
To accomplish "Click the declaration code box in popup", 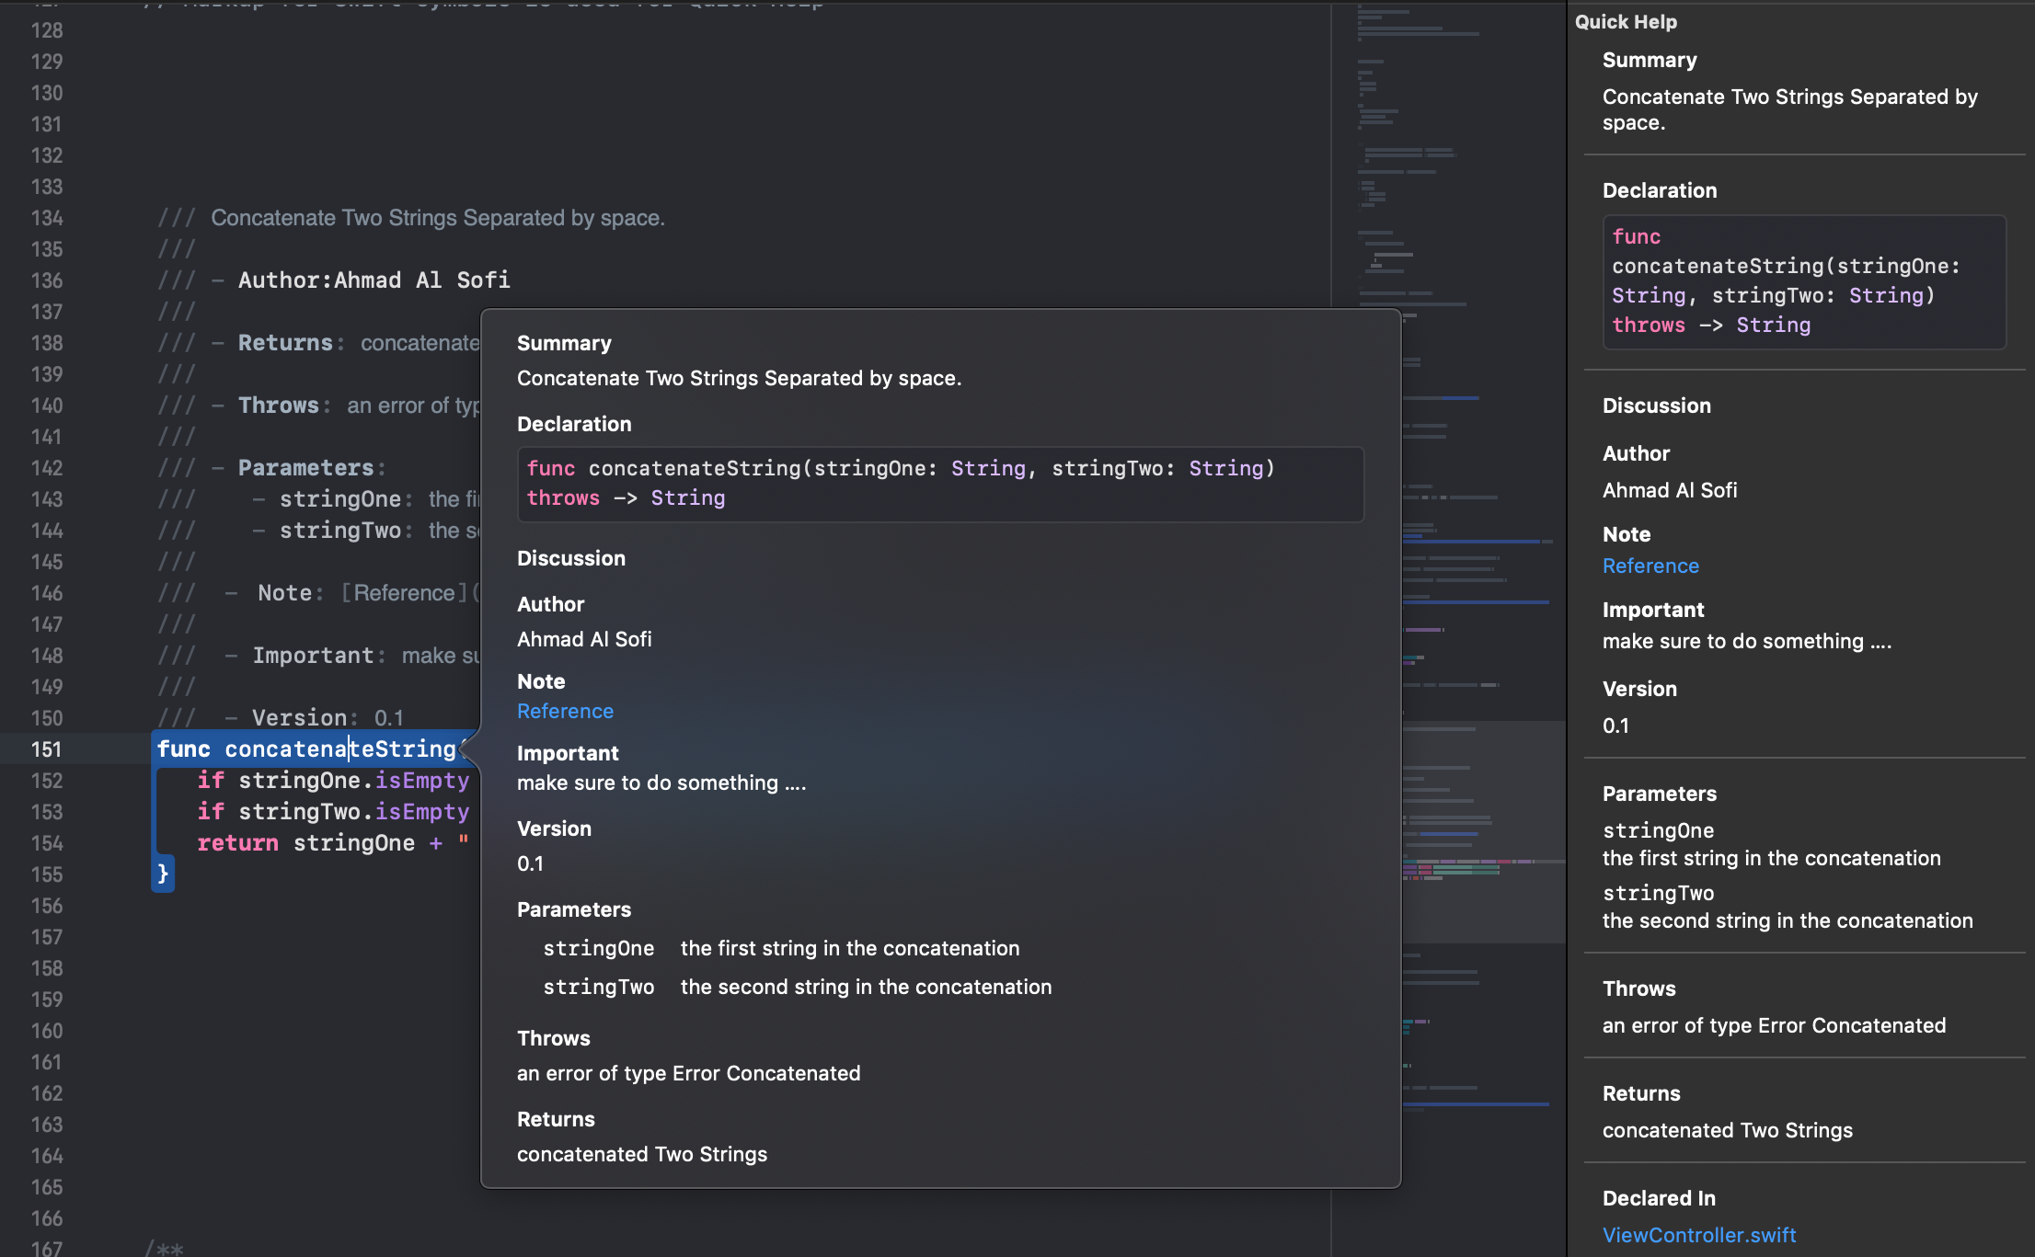I will (939, 484).
